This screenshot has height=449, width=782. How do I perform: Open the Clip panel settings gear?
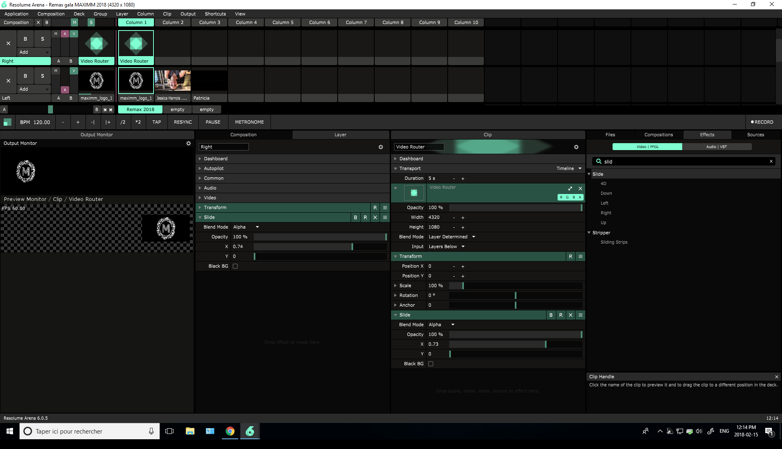coord(576,147)
